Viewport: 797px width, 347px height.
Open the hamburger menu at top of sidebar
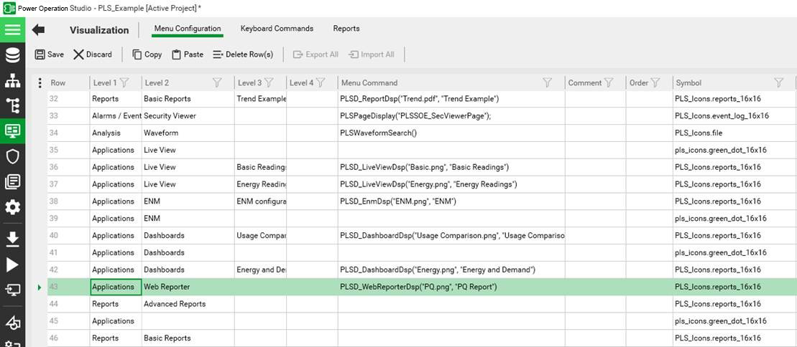pyautogui.click(x=13, y=29)
